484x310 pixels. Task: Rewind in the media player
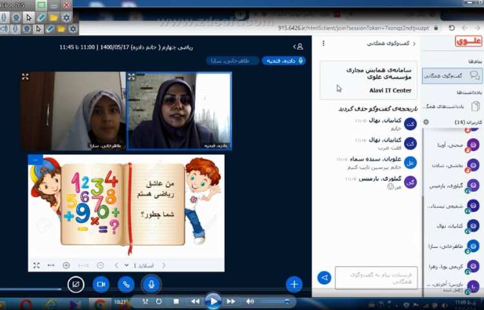click(x=195, y=302)
